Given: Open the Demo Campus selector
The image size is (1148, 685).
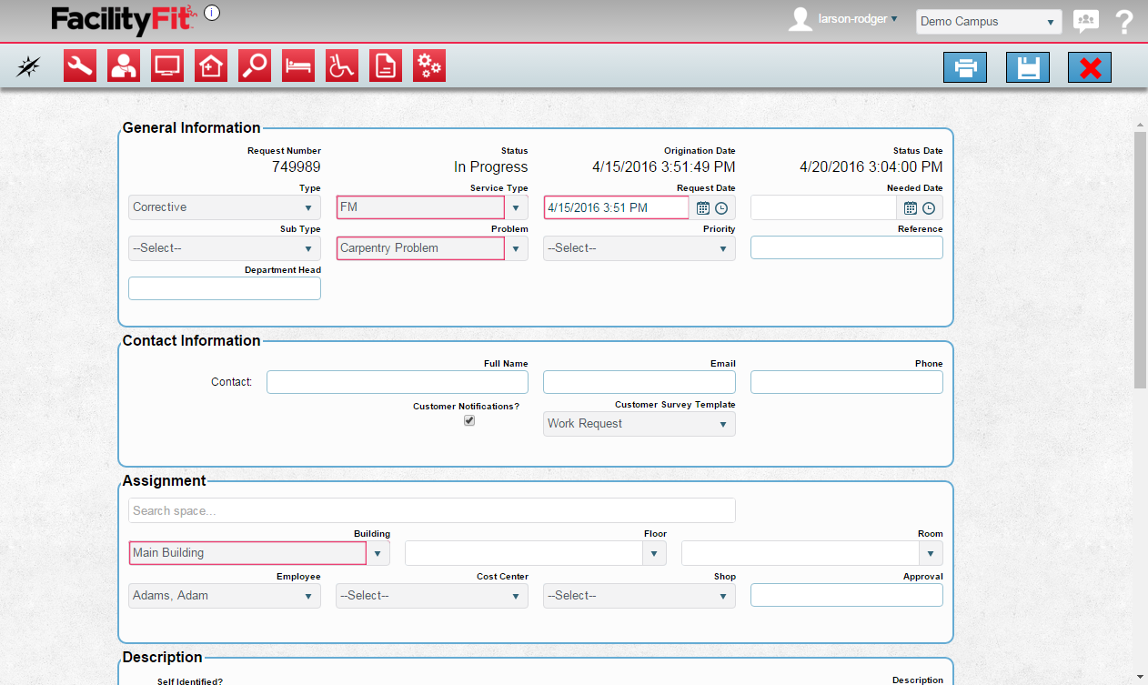Looking at the screenshot, I should [988, 22].
